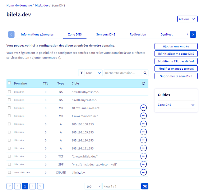Check the 185.199.108.153 A record
The image size is (199, 191).
tap(9, 124)
